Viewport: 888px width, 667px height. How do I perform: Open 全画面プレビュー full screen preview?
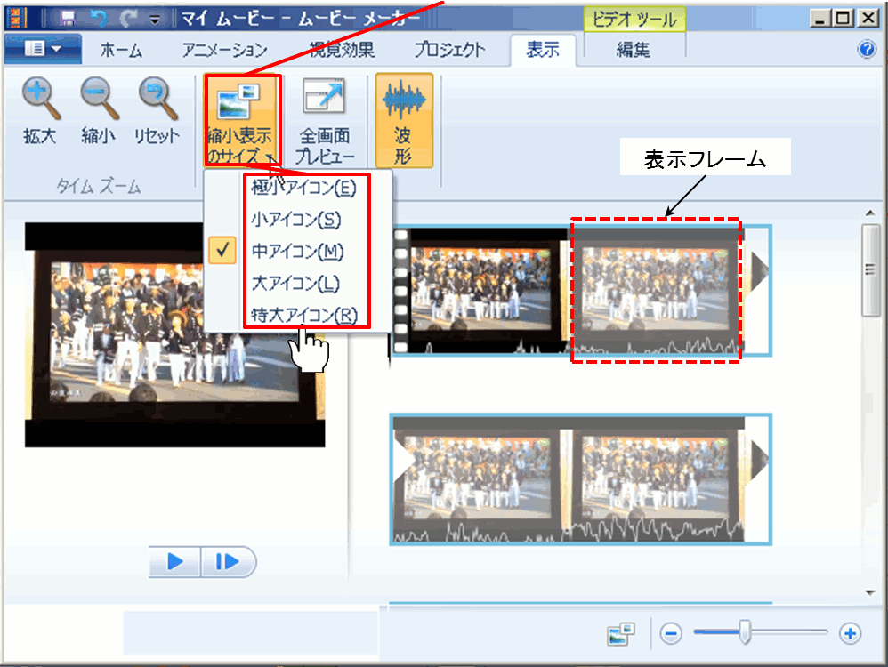324,120
